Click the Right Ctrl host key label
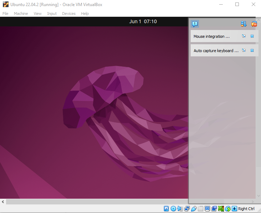 pos(246,209)
